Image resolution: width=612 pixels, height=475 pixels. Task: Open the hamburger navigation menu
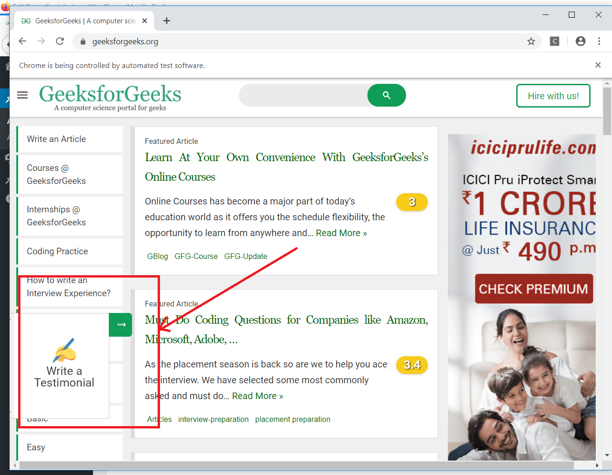[x=22, y=95]
